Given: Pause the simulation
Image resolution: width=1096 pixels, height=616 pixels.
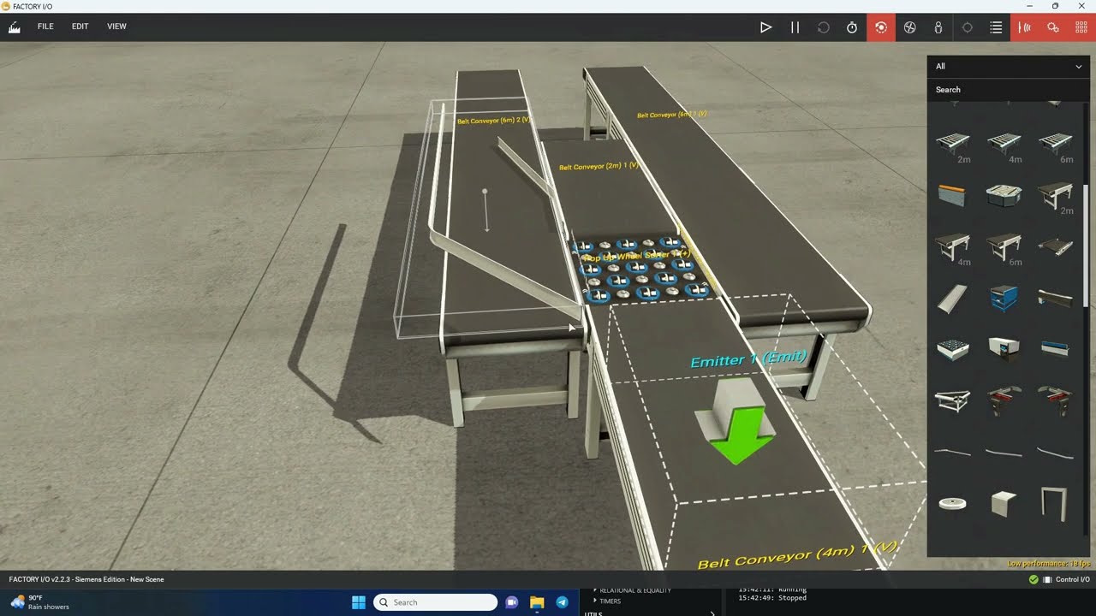Looking at the screenshot, I should point(795,27).
